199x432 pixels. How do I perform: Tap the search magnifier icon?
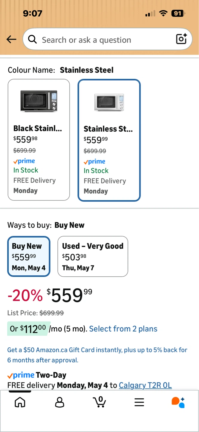(32, 39)
